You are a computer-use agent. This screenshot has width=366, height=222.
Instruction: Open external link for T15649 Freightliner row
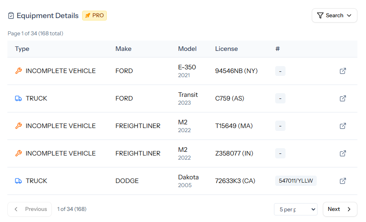(x=343, y=126)
